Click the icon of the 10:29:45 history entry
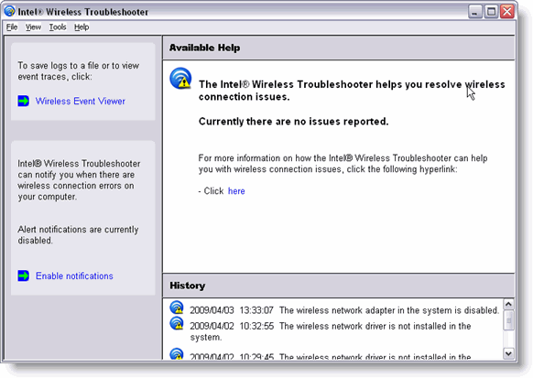The image size is (533, 378). pyautogui.click(x=177, y=353)
